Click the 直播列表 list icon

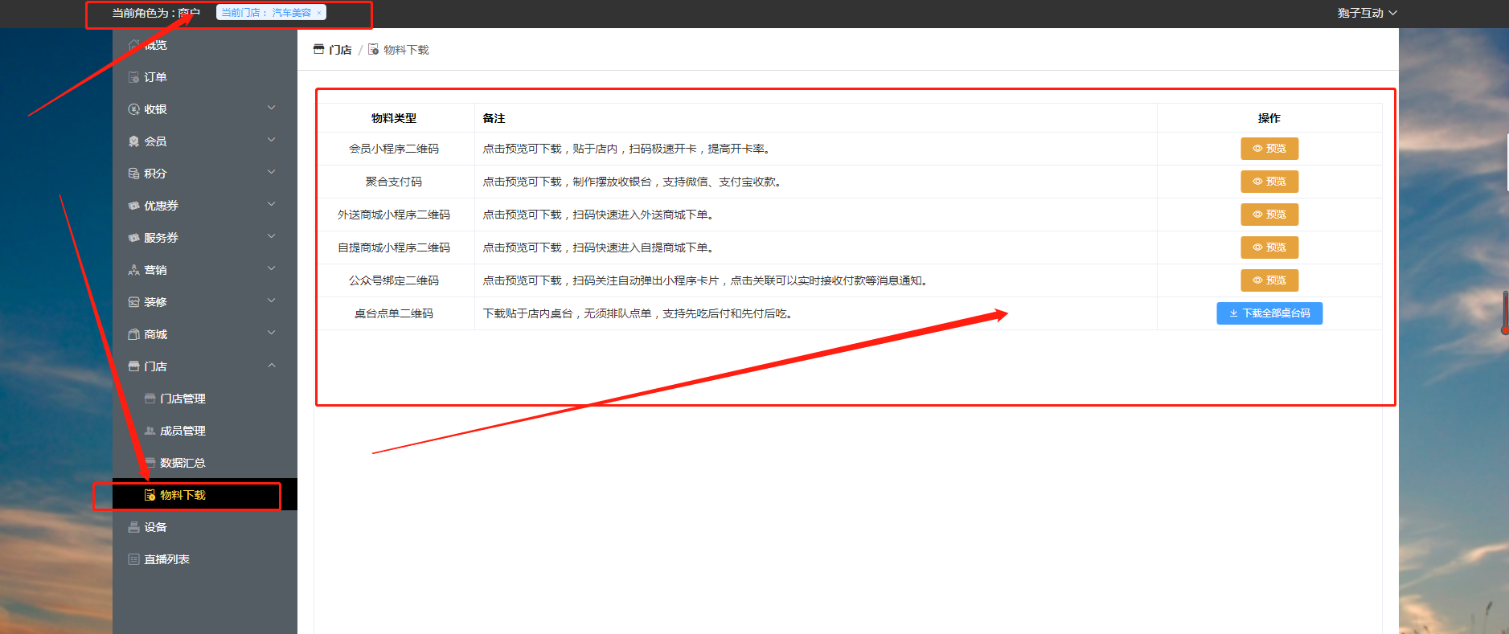(x=133, y=559)
